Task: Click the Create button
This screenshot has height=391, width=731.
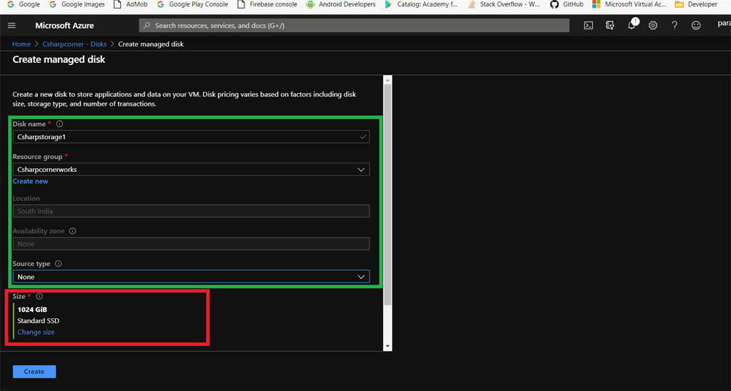Action: click(x=34, y=372)
